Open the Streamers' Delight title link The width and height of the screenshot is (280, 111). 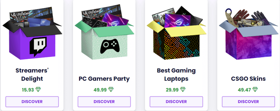point(32,74)
